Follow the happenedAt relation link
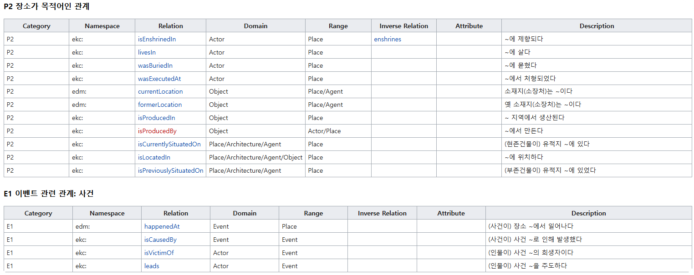Screen dimensions: 694x275 tap(162, 226)
